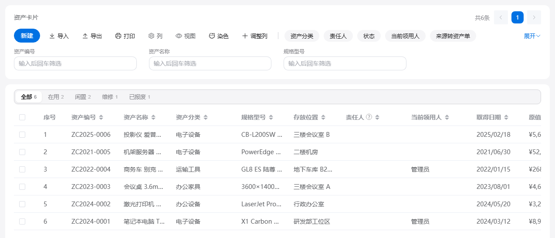Click the 序号 column header

pos(50,117)
